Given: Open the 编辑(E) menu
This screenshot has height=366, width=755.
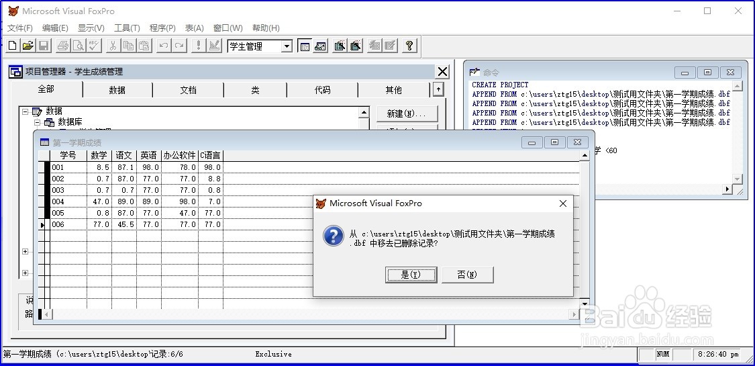Looking at the screenshot, I should [56, 28].
